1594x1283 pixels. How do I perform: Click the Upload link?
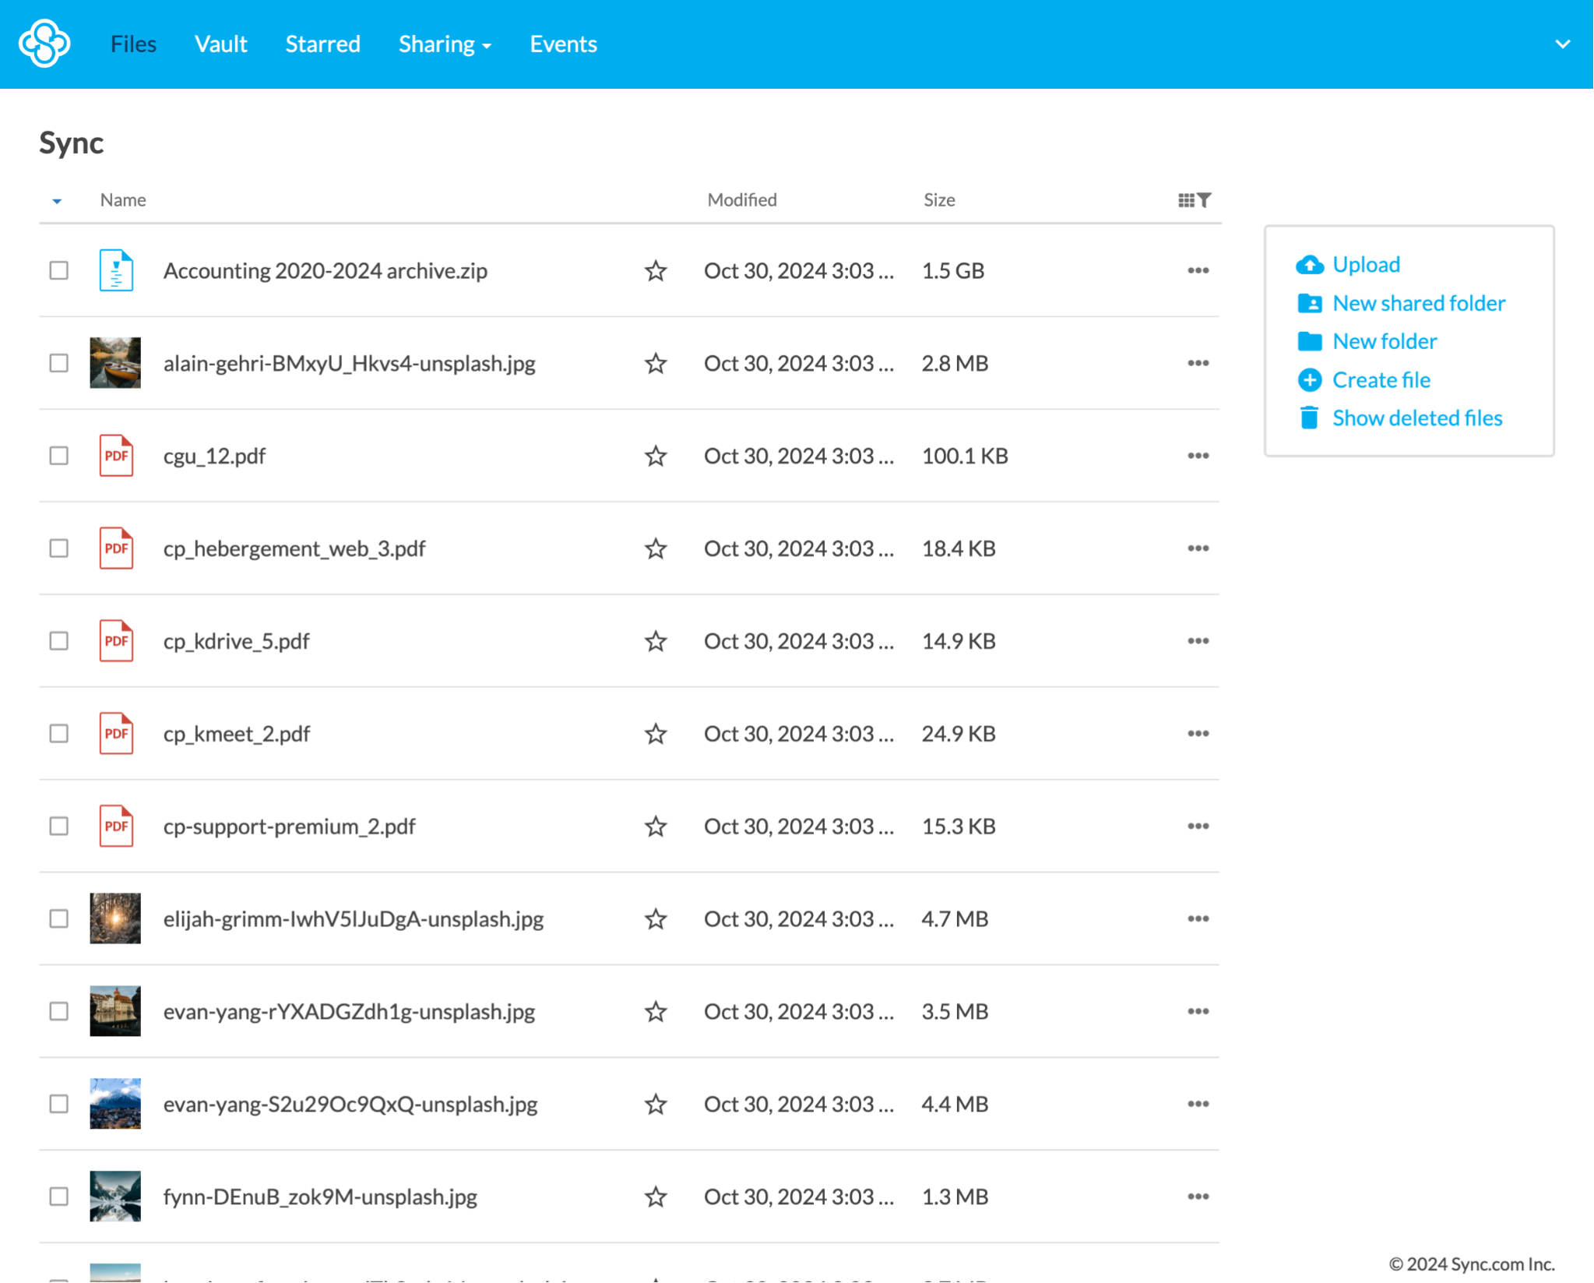(x=1367, y=265)
